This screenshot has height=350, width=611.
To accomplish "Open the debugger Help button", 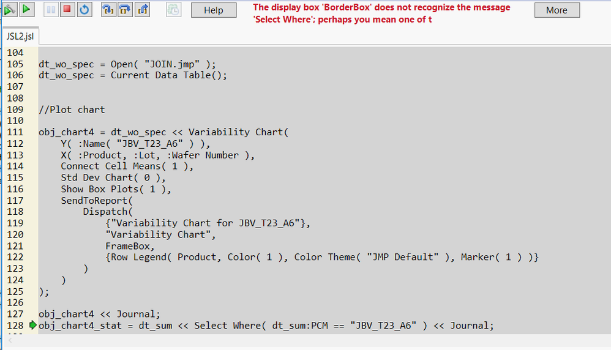I will click(x=214, y=10).
